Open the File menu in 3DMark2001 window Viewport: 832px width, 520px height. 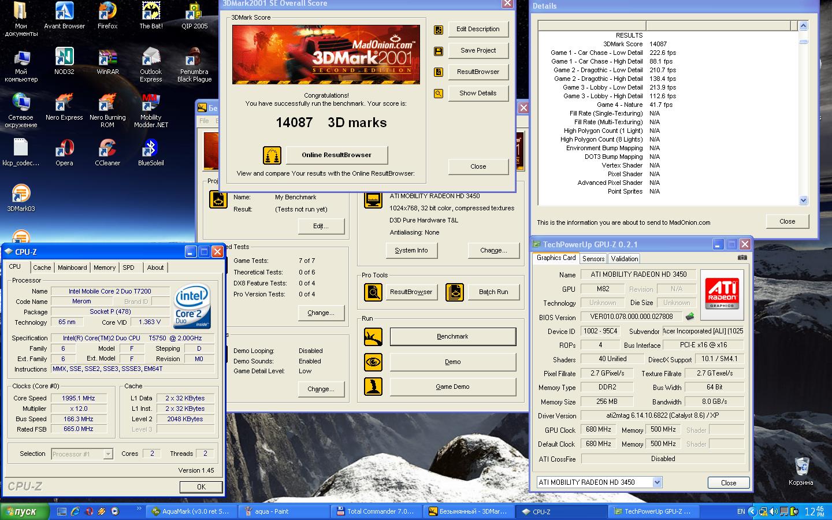pos(204,121)
